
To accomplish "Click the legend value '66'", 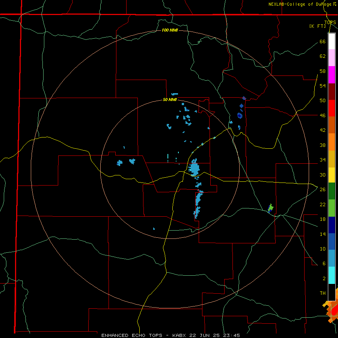I will 323,41.
